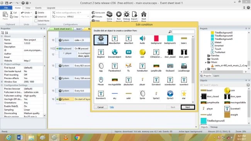Click Run layout in the ribbon
251x141 pixels.
pyautogui.click(x=119, y=17)
